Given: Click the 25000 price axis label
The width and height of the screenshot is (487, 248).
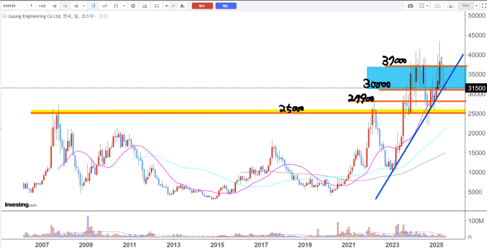Looking at the screenshot, I should click(477, 114).
